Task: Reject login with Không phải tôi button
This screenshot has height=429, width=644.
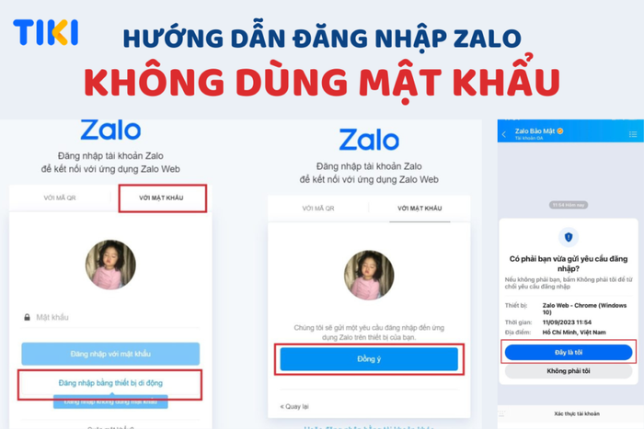Action: pos(569,371)
